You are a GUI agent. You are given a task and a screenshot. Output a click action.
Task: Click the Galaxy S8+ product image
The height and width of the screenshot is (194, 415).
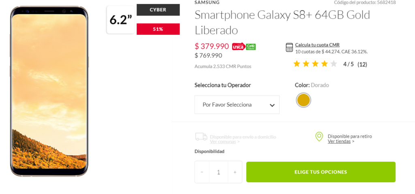(49, 91)
